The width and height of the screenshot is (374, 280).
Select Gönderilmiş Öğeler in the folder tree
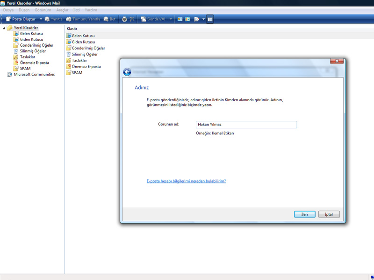pos(33,45)
